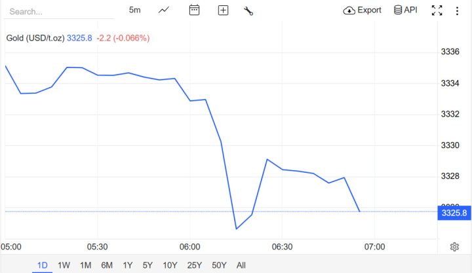
Task: Open the 5m interval dropdown
Action: click(x=134, y=10)
